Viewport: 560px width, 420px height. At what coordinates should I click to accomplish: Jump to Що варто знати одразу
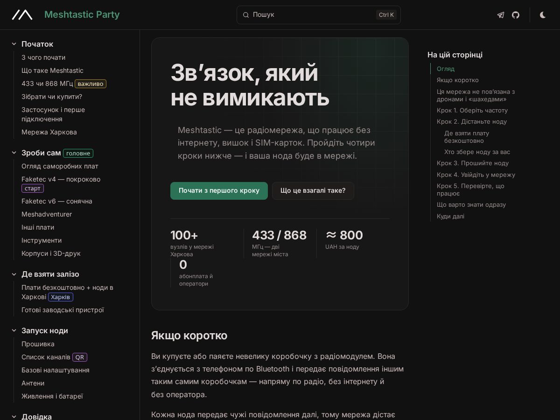coord(471,205)
